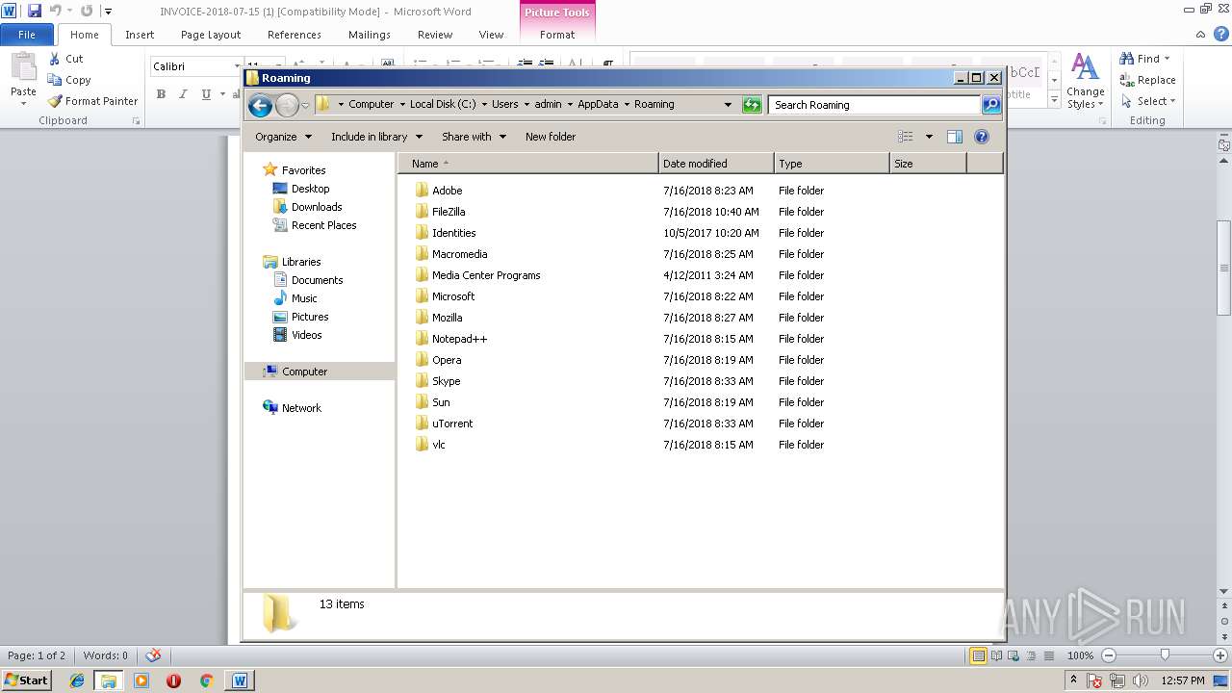Screen dimensions: 1232x693
Task: Click the Word Save icon in Quick Access
Action: [35, 11]
